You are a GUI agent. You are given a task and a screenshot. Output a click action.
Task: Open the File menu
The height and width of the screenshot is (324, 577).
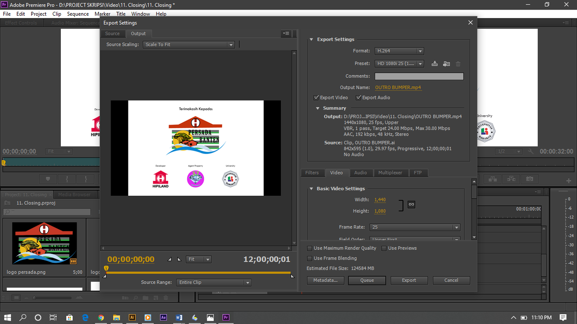7,14
